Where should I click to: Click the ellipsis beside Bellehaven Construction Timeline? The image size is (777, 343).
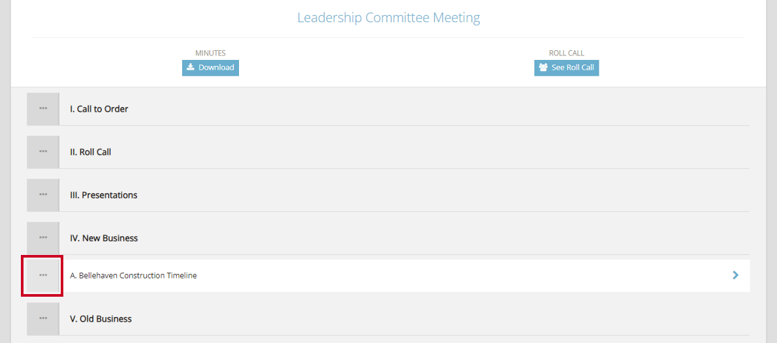43,276
